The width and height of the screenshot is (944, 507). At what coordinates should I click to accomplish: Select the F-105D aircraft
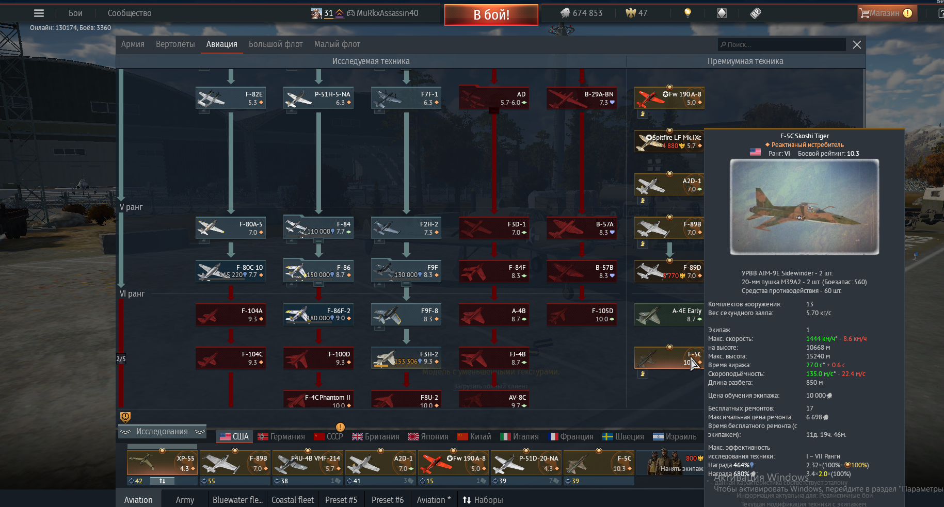pos(582,315)
